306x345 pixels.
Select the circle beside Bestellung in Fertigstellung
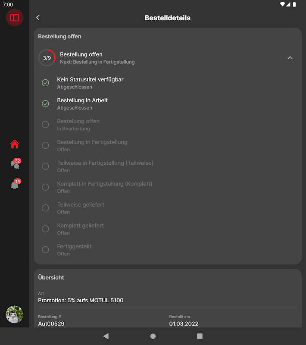[46, 145]
